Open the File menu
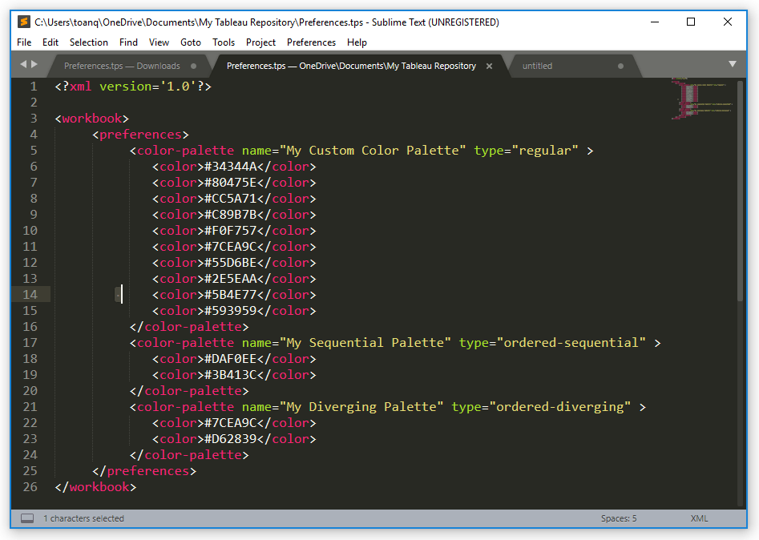The image size is (759, 540). tap(24, 42)
